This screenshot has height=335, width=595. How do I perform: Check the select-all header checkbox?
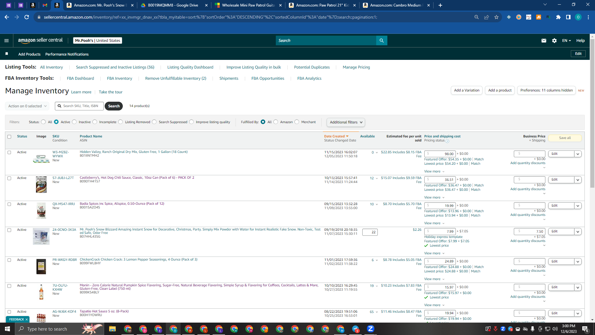tap(9, 137)
